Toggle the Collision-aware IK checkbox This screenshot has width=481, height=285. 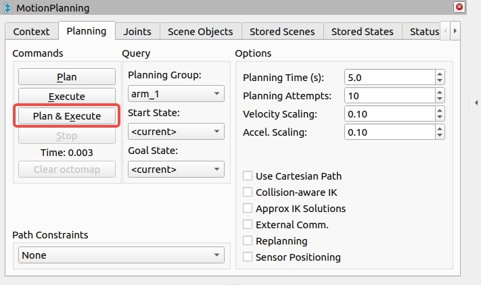(x=248, y=192)
